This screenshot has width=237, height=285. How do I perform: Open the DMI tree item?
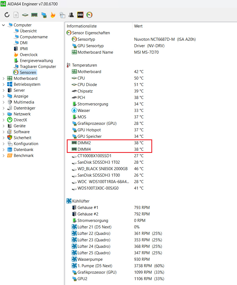click(24, 43)
